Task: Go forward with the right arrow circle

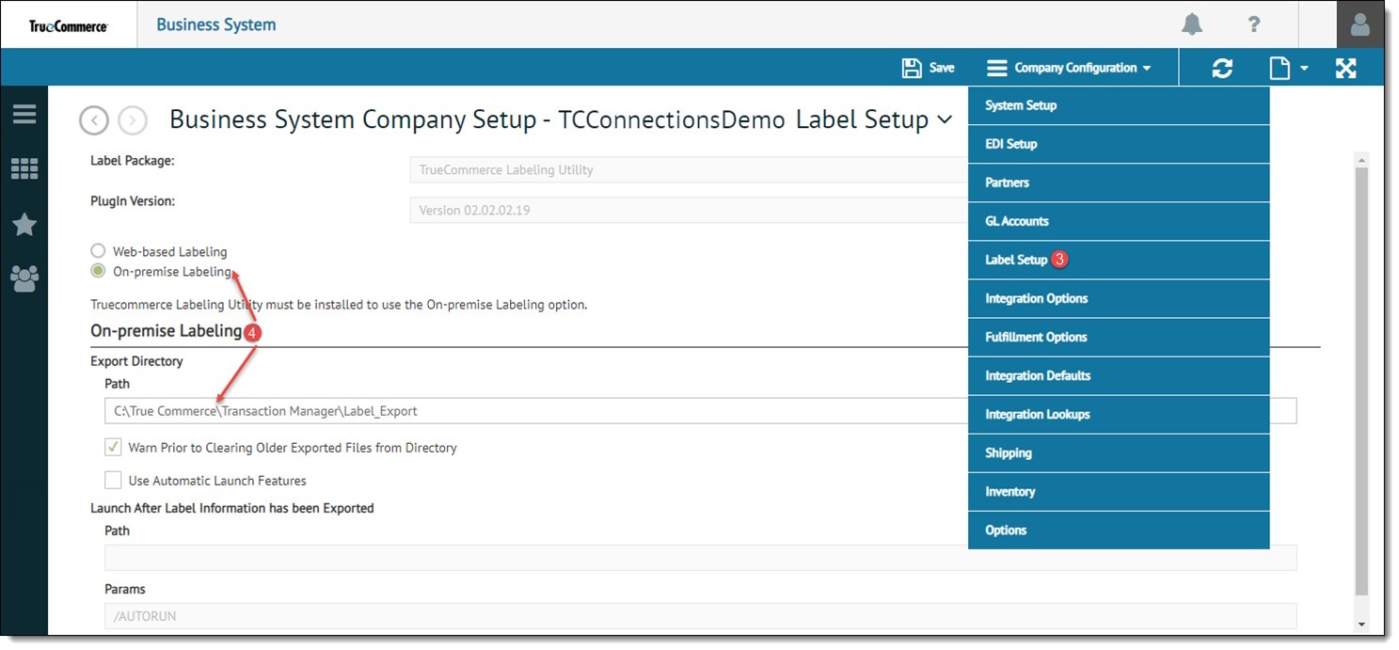Action: [x=133, y=120]
